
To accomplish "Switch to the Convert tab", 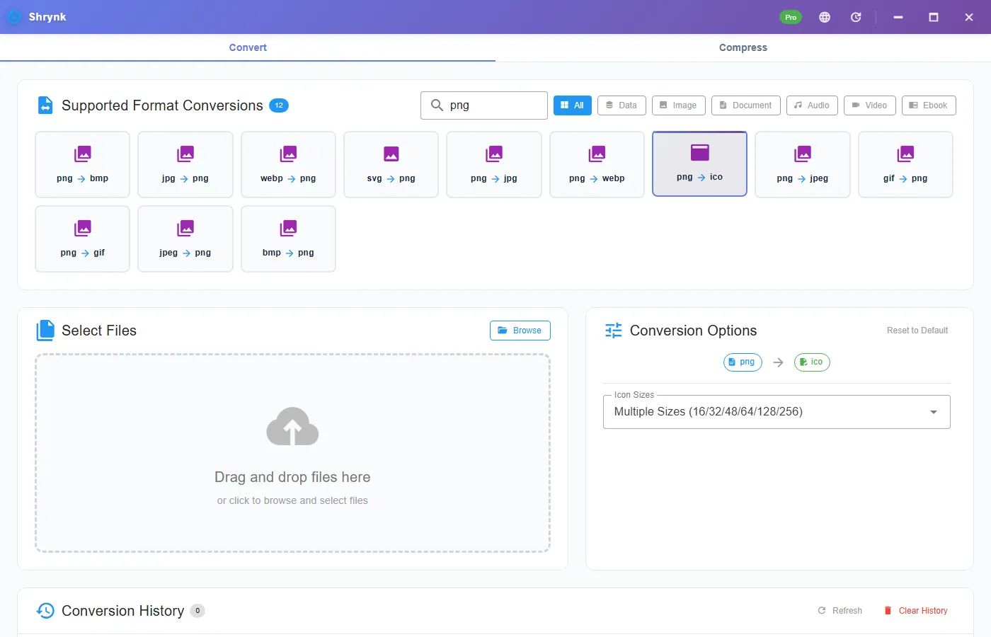I will point(248,47).
